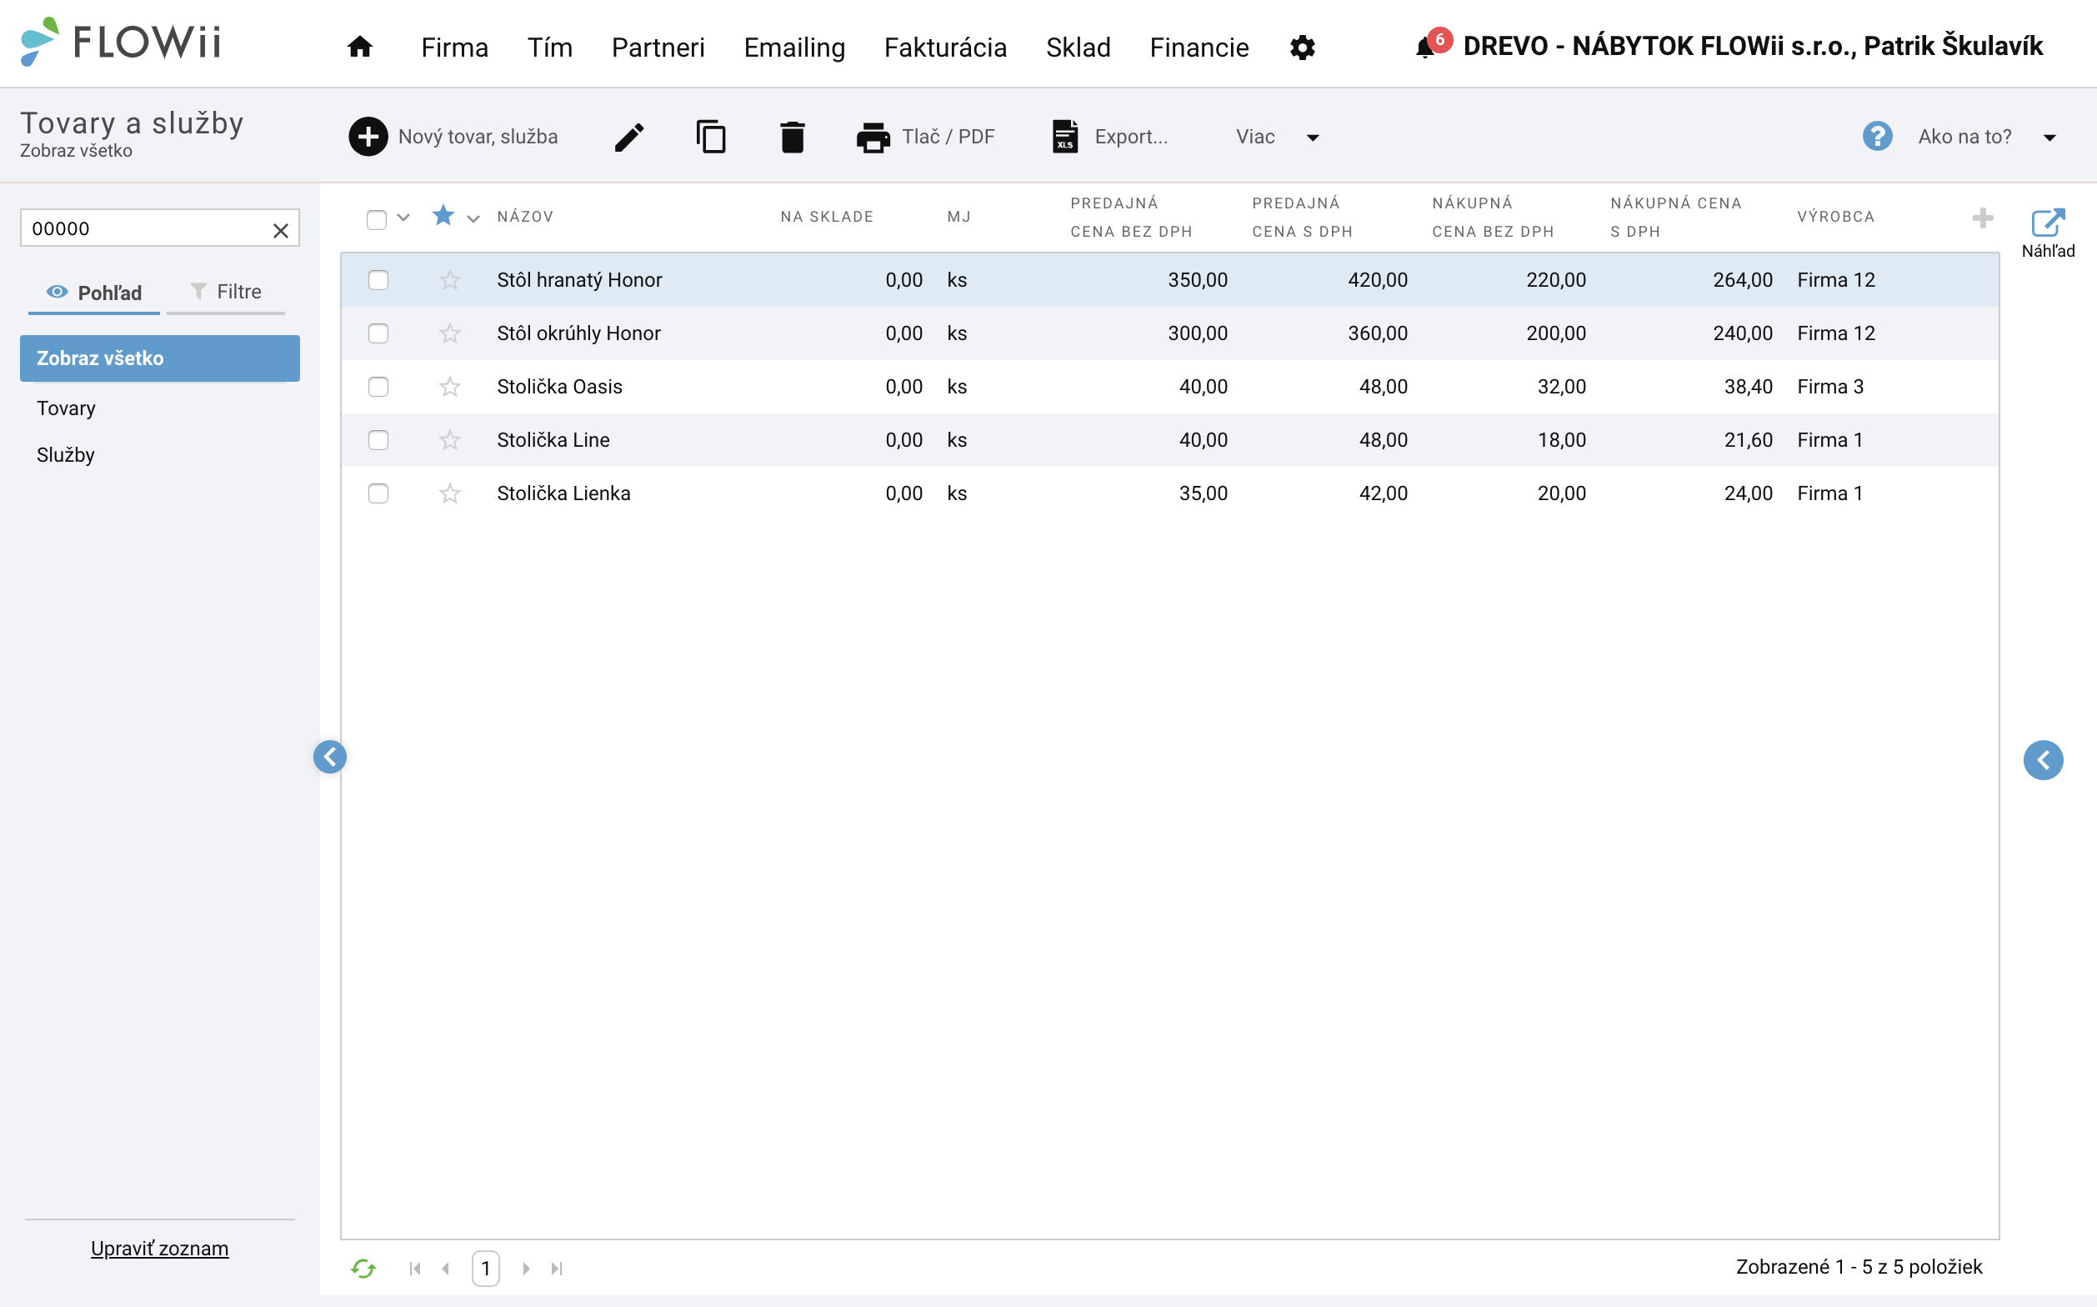The height and width of the screenshot is (1307, 2097).
Task: Click the page number 1 box
Action: tap(486, 1268)
